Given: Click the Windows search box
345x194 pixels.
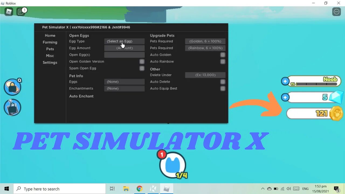Looking at the screenshot, I should tap(60, 189).
